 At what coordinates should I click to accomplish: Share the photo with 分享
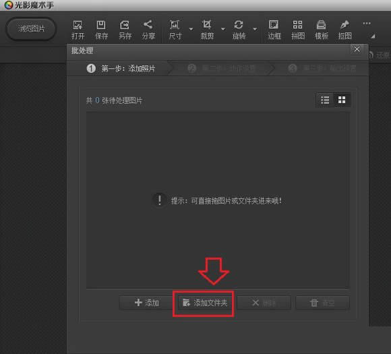pos(148,30)
